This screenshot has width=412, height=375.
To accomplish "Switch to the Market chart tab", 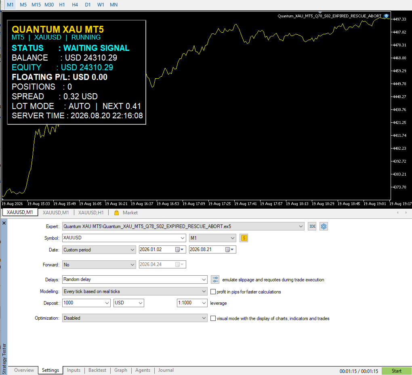I will (x=130, y=213).
